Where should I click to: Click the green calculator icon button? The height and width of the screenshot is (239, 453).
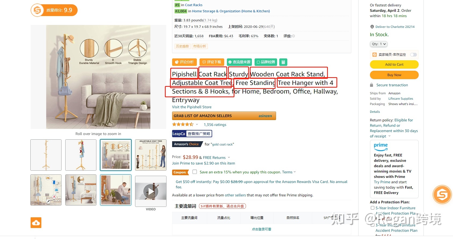tap(283, 62)
